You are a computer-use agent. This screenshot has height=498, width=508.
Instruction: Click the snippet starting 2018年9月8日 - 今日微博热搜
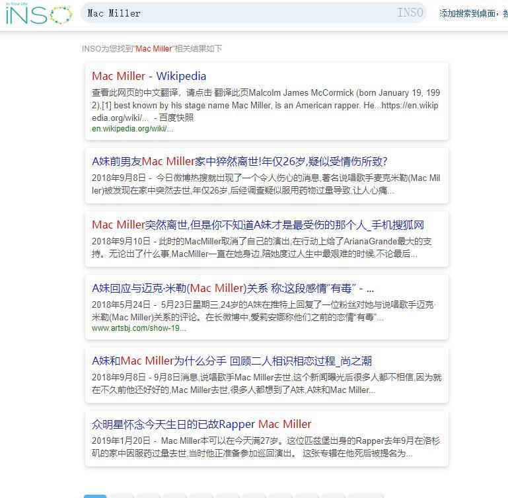pos(266,184)
